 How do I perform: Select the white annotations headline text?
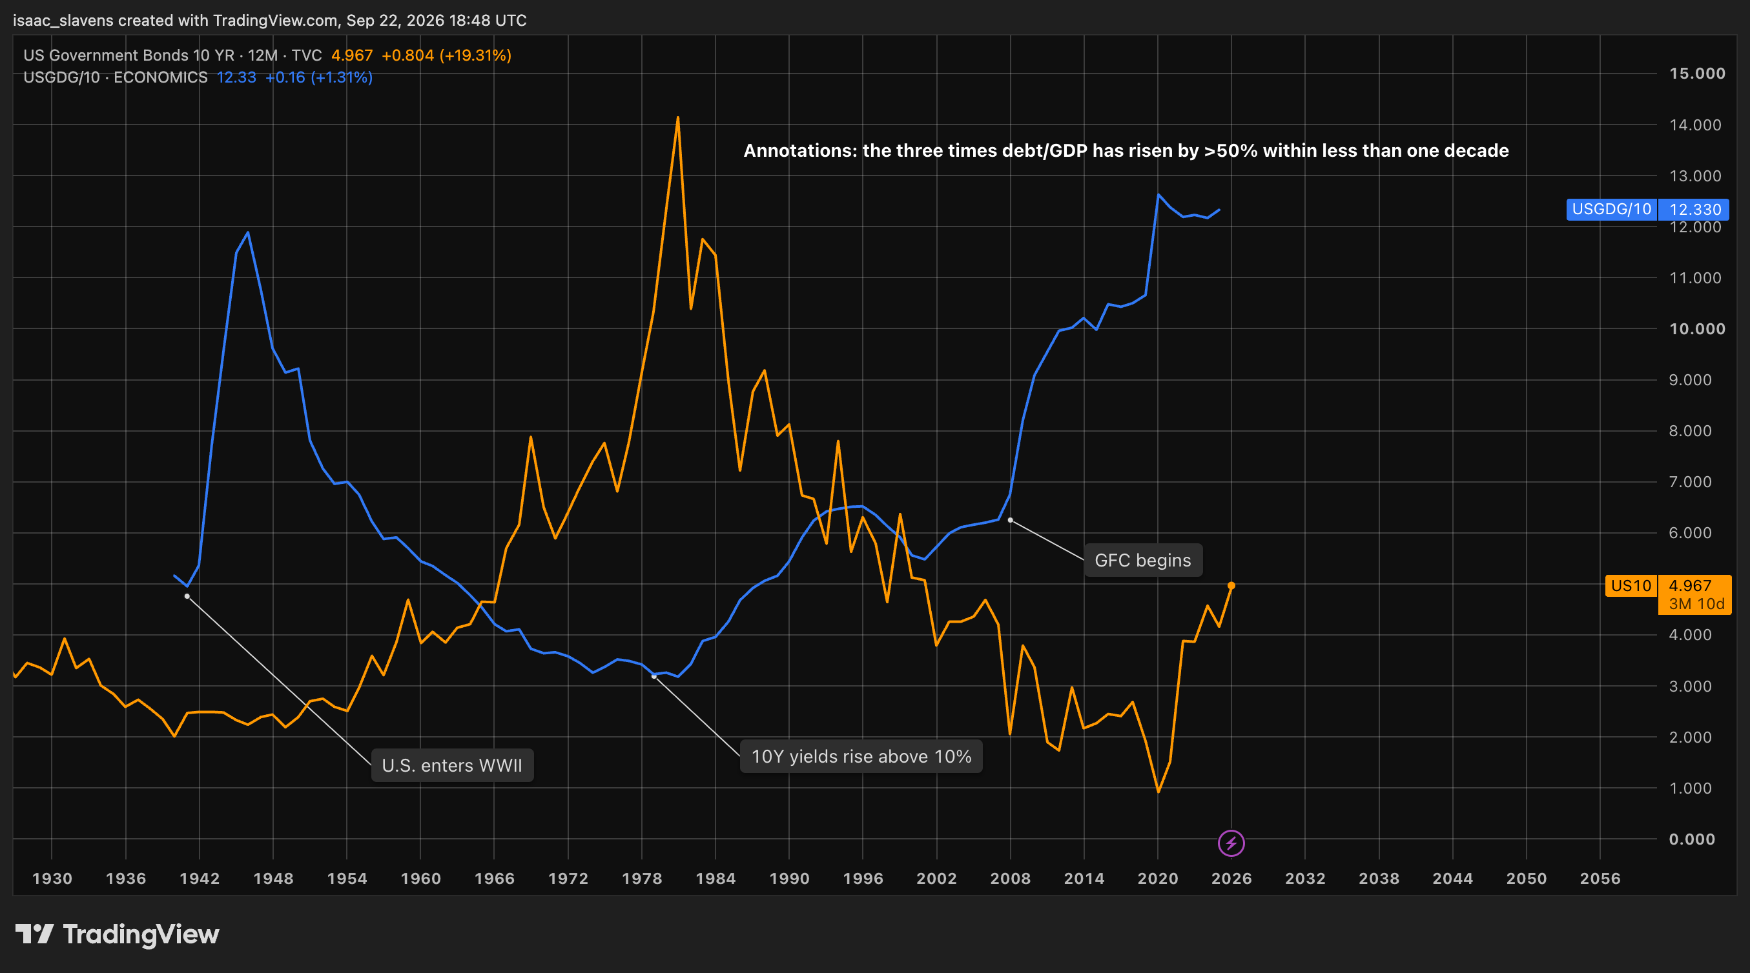1126,151
